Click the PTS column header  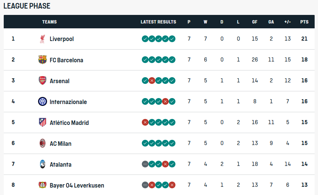click(x=304, y=22)
